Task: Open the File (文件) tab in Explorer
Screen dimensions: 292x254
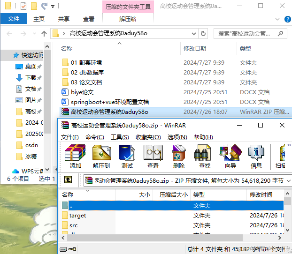Action: click(14, 19)
